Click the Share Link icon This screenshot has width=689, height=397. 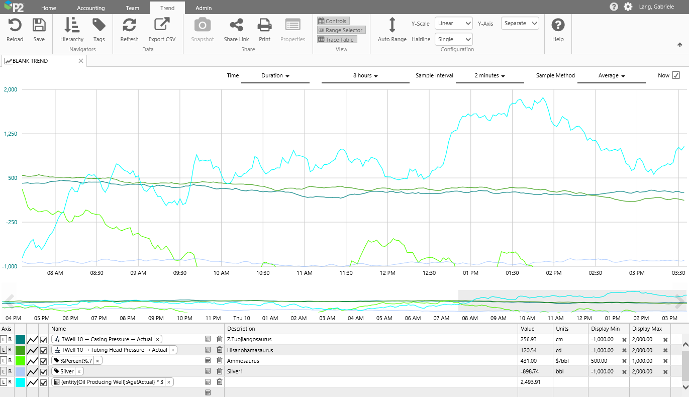pyautogui.click(x=236, y=25)
